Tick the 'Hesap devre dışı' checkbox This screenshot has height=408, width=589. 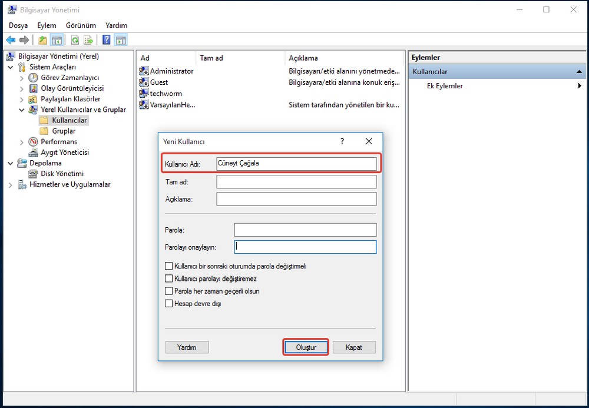point(170,304)
